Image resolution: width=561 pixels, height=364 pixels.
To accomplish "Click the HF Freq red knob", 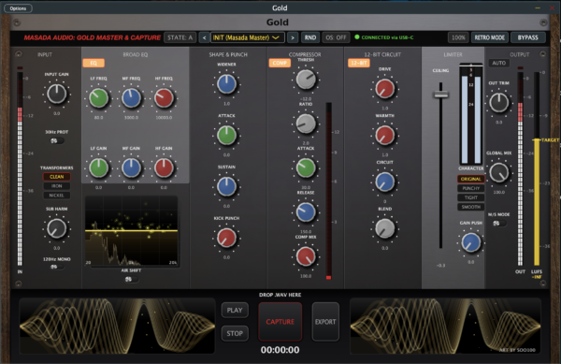I will 164,98.
